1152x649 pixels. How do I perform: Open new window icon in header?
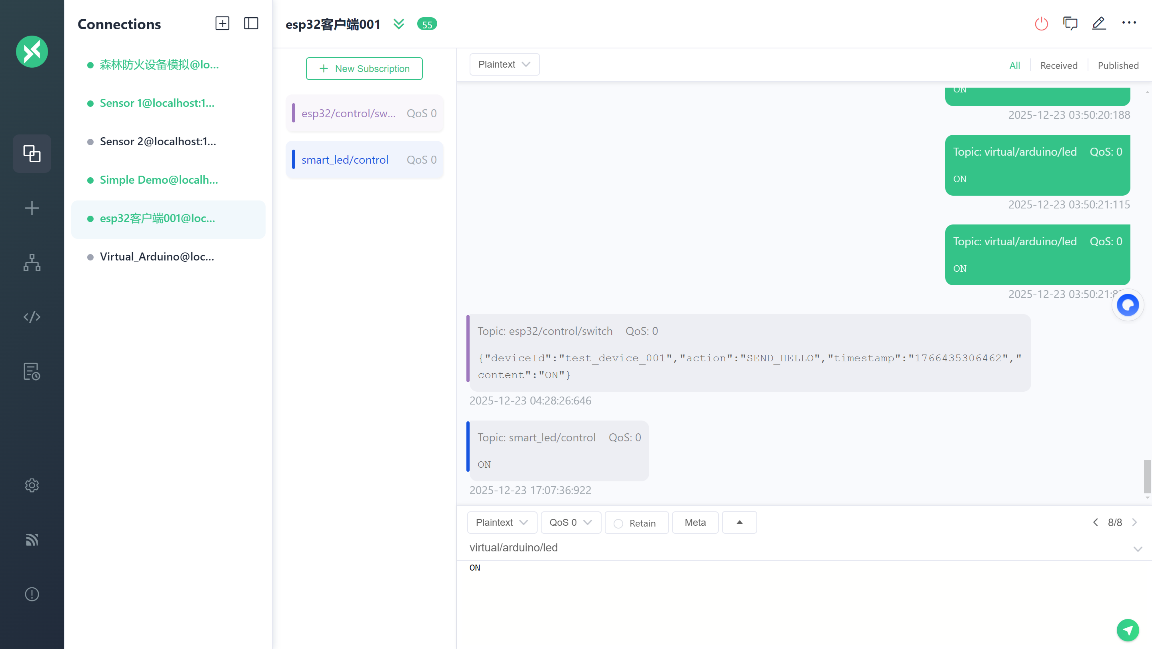coord(1070,24)
